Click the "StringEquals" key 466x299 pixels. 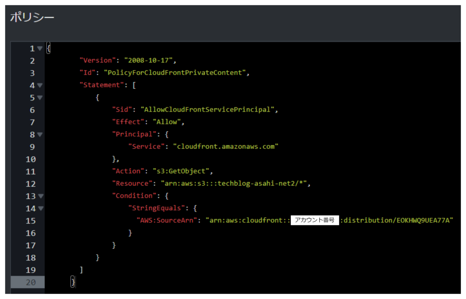click(x=157, y=208)
